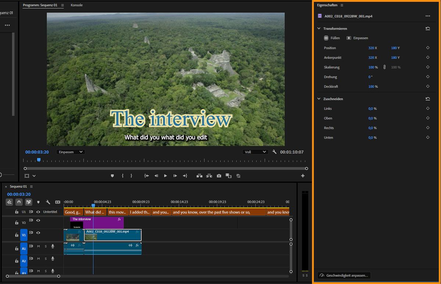This screenshot has height=284, width=441.
Task: Open the button editor plus icon
Action: click(x=303, y=176)
